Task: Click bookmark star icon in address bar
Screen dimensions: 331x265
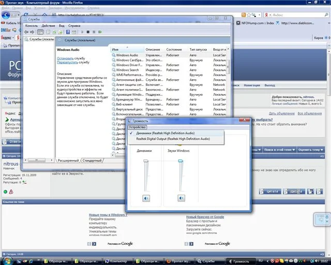Action: point(249,15)
